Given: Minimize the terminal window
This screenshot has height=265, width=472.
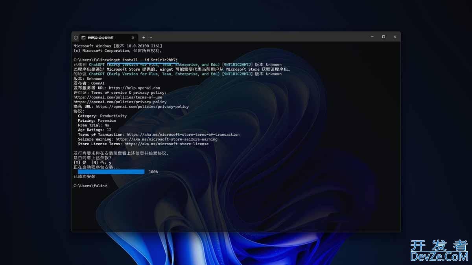Looking at the screenshot, I should point(372,37).
